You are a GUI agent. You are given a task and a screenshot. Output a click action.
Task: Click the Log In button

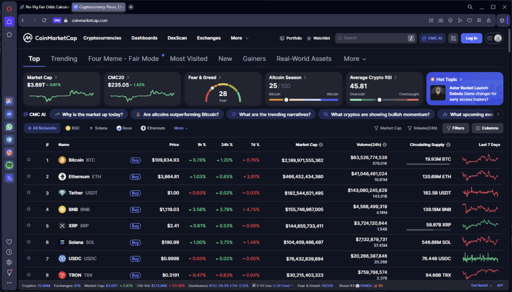[471, 38]
